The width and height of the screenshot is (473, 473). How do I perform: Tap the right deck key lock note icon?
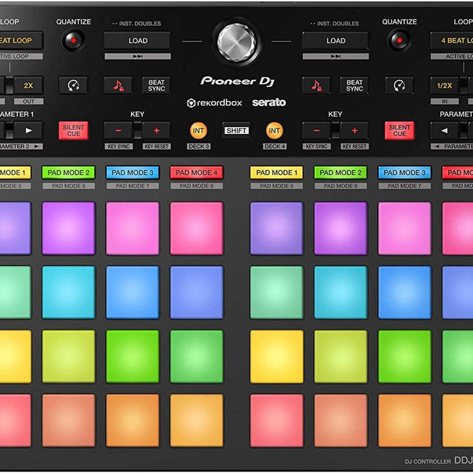click(x=316, y=86)
